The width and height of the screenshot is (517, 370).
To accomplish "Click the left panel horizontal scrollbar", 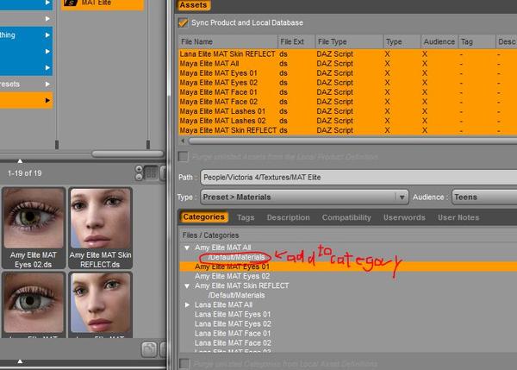I will click(128, 154).
